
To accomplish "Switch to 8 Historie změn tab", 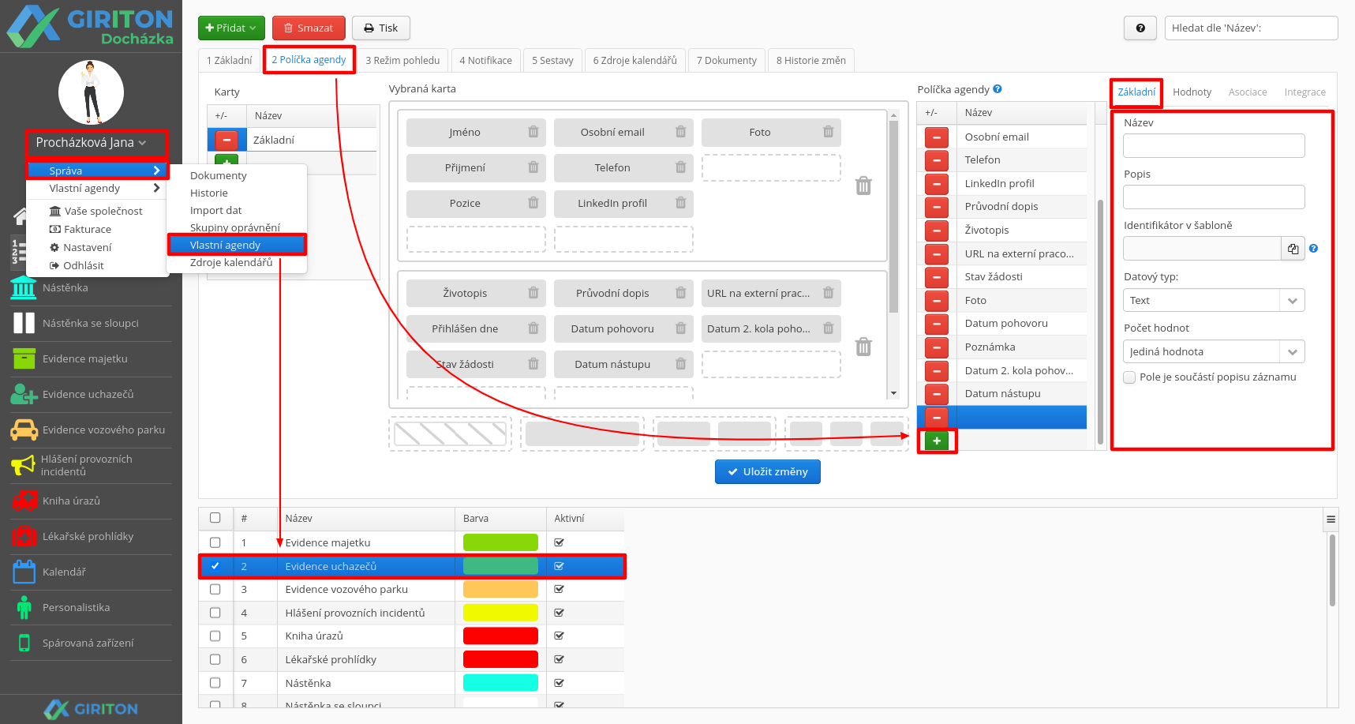I will [810, 60].
